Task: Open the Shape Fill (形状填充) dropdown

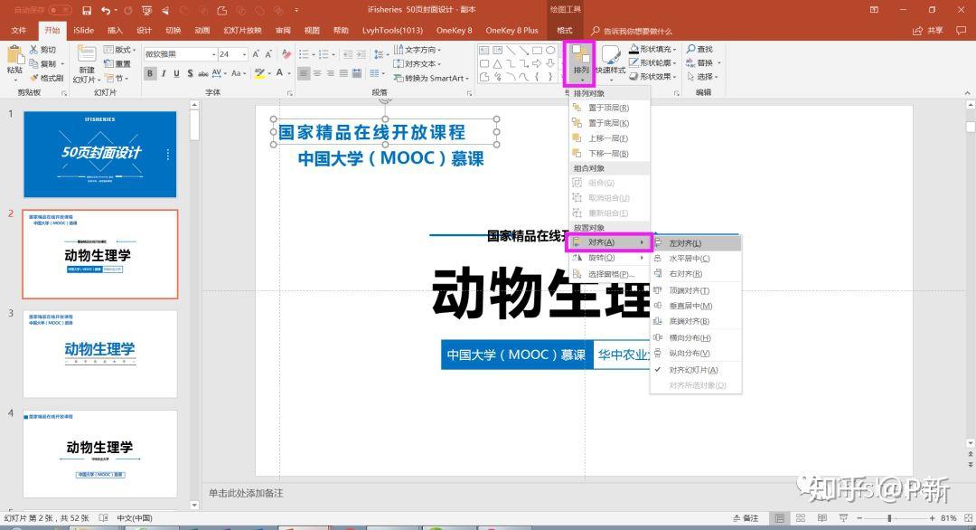Action: (653, 49)
